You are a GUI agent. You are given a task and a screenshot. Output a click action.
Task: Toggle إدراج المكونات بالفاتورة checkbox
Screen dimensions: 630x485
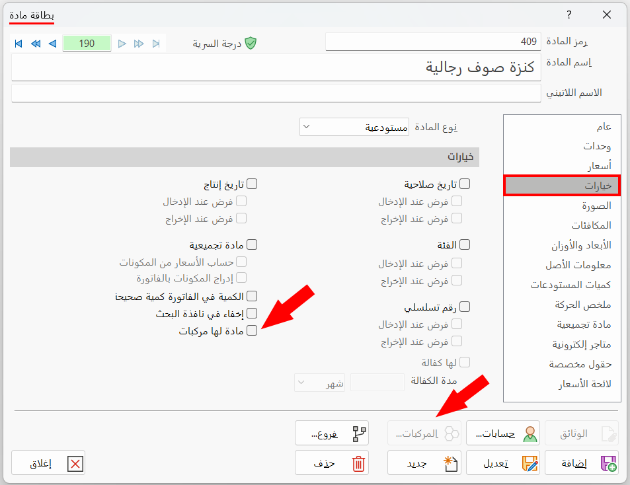tap(241, 278)
